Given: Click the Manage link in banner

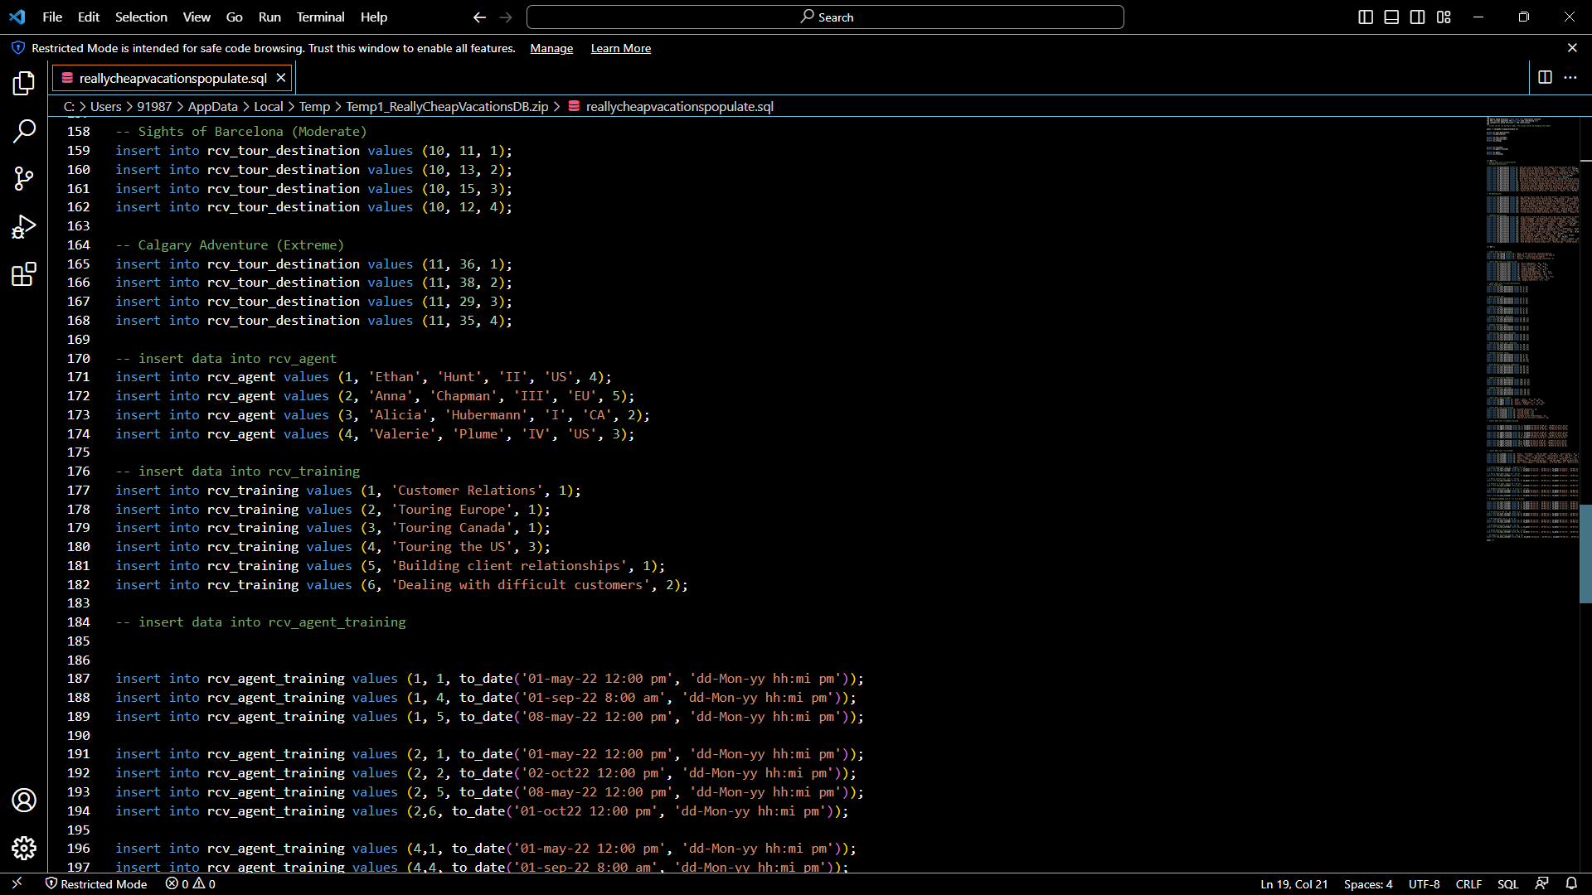Looking at the screenshot, I should click(551, 48).
